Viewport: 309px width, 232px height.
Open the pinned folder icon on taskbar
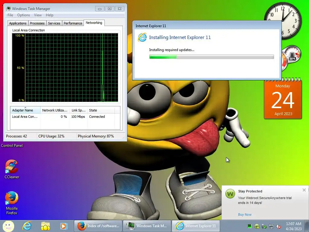tap(45, 226)
